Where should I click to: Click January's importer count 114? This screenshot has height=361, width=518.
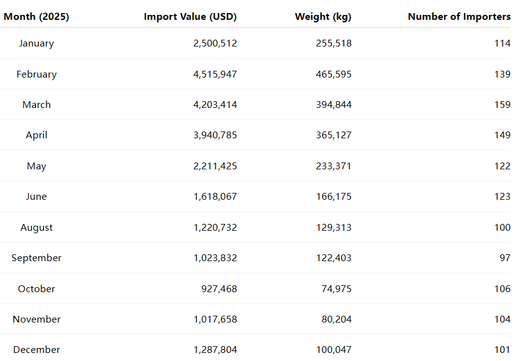tap(502, 43)
